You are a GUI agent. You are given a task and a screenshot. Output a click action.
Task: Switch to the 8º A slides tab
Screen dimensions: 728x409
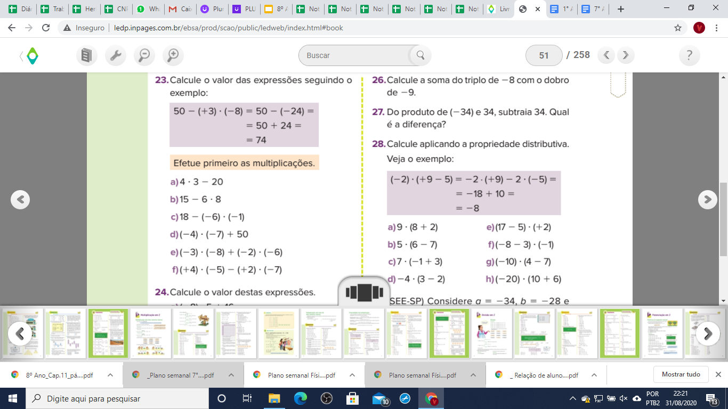tap(276, 9)
